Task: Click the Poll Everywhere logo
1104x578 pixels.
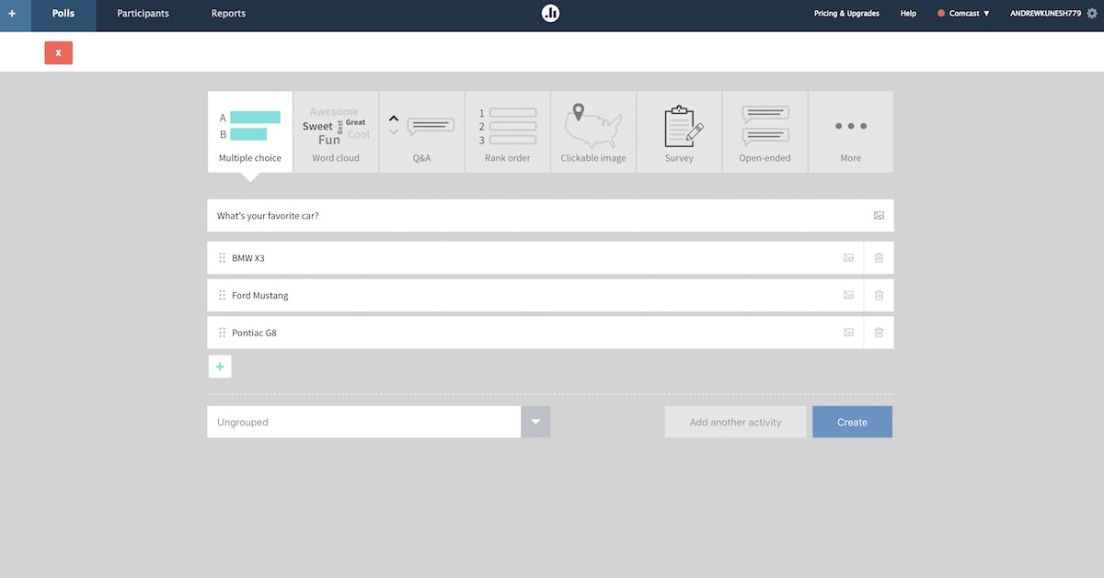Action: [550, 14]
